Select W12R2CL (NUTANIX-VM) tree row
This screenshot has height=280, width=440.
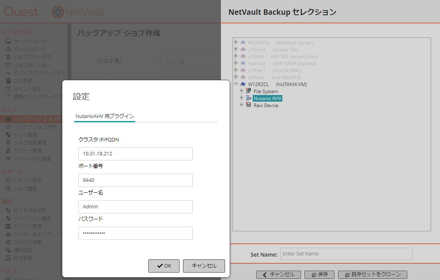pyautogui.click(x=277, y=85)
